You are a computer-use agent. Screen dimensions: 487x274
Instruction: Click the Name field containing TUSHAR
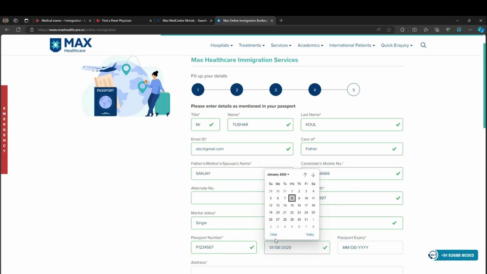tap(260, 124)
